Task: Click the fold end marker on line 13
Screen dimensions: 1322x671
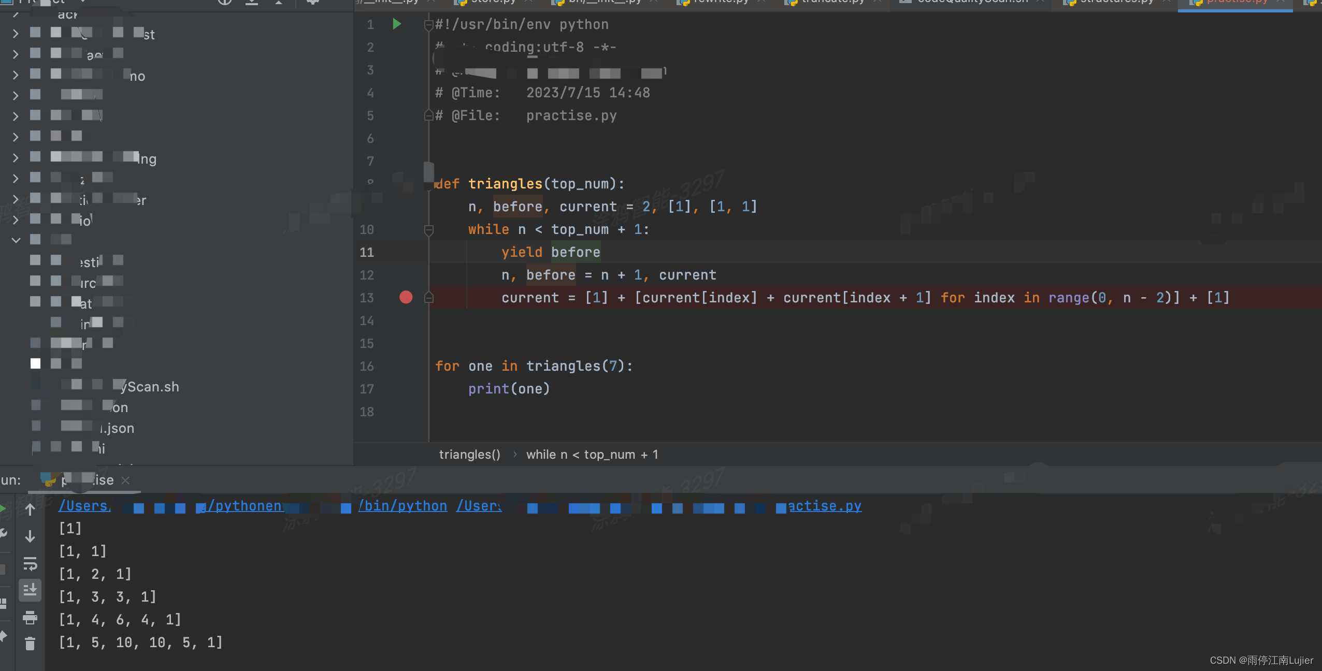Action: 428,298
